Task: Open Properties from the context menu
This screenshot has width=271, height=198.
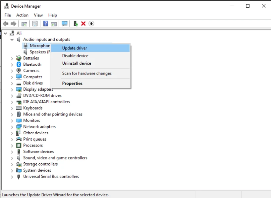Action: click(x=72, y=83)
